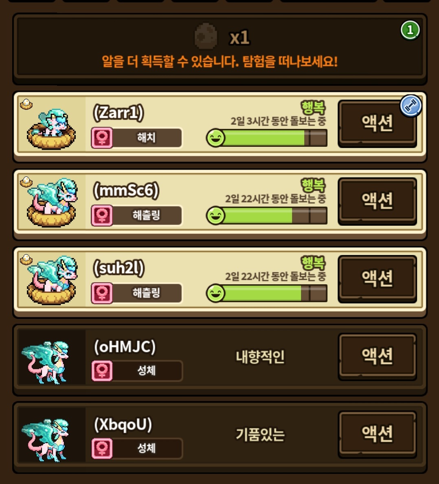
Task: Tap the green notification badge showing 1
Action: tap(410, 30)
